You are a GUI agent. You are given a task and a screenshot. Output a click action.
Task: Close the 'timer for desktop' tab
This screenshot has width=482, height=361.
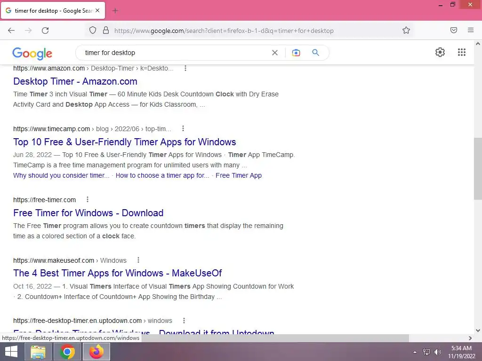pos(97,10)
